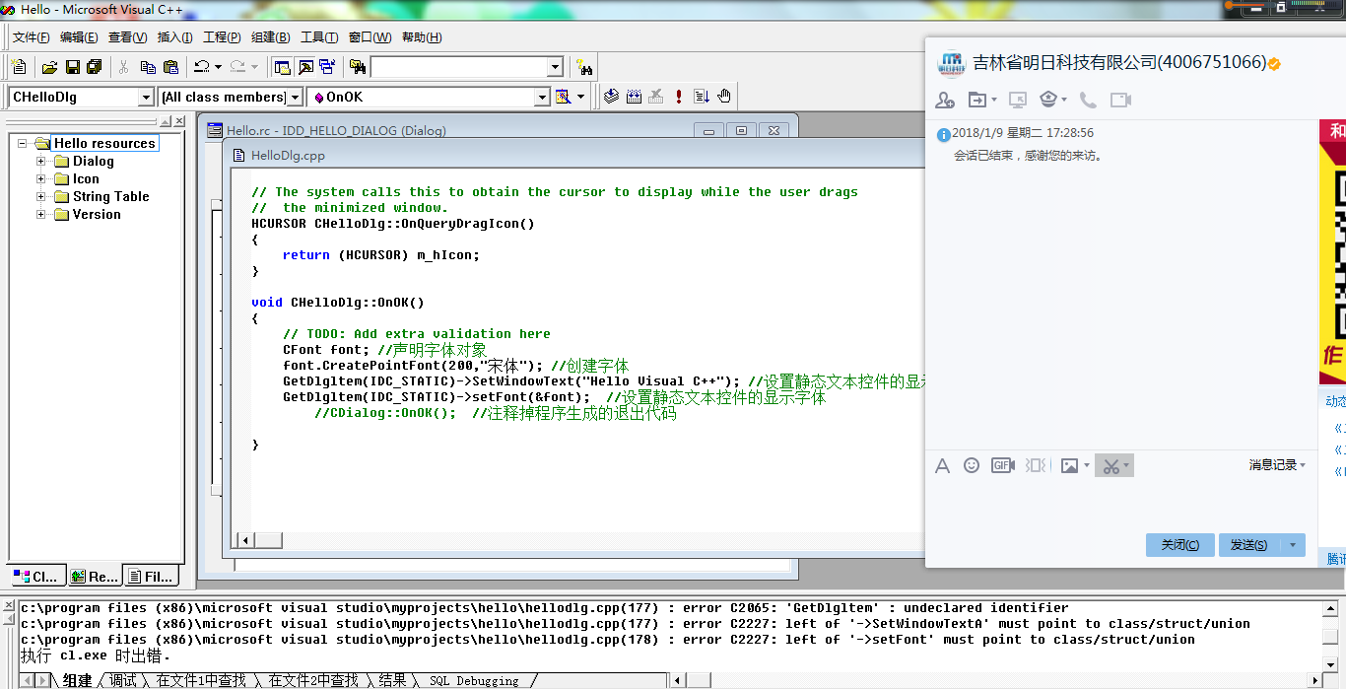Click the 关闭(C) button in chat window

coord(1179,545)
